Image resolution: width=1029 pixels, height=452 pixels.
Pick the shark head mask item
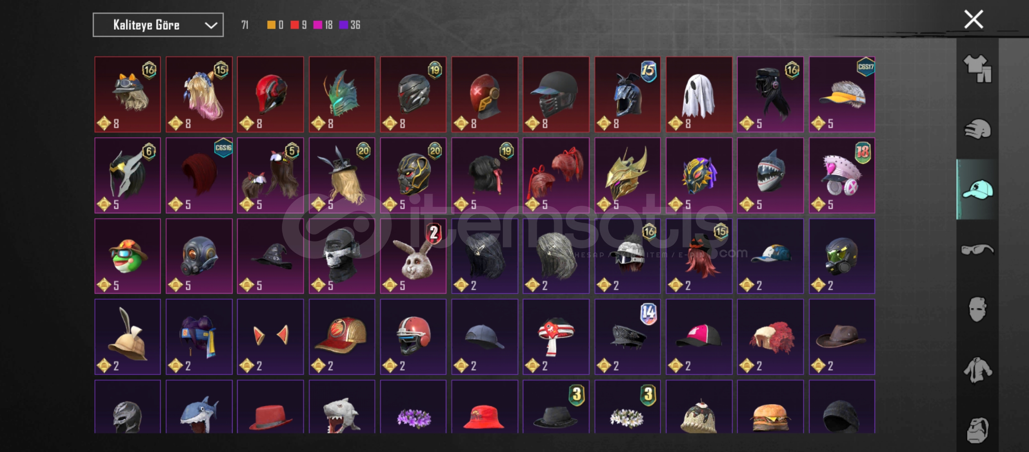coord(770,175)
